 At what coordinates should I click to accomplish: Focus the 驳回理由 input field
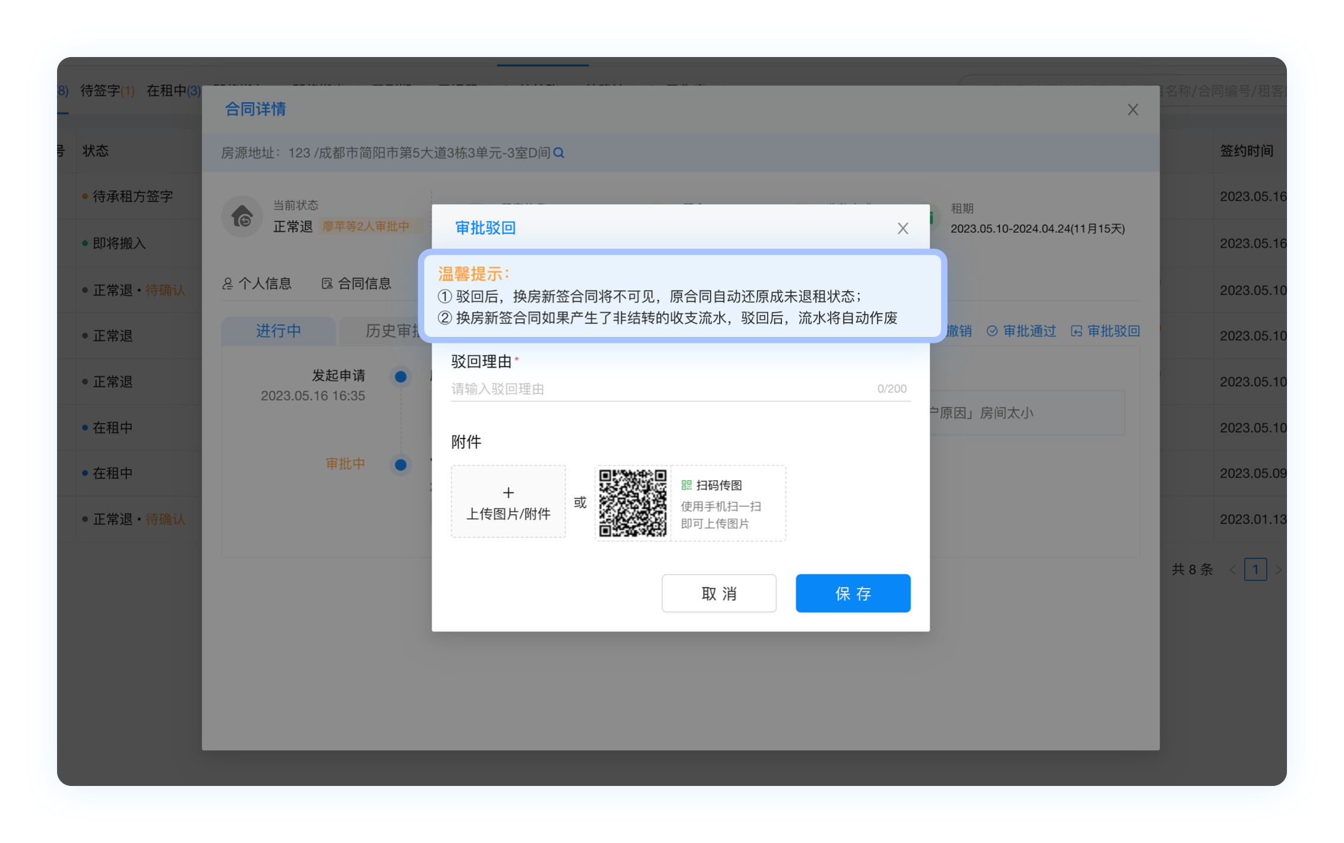[680, 389]
